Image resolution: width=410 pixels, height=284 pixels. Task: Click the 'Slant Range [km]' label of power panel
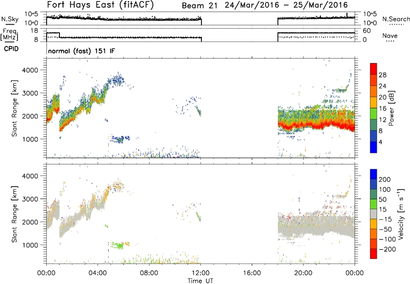point(14,108)
